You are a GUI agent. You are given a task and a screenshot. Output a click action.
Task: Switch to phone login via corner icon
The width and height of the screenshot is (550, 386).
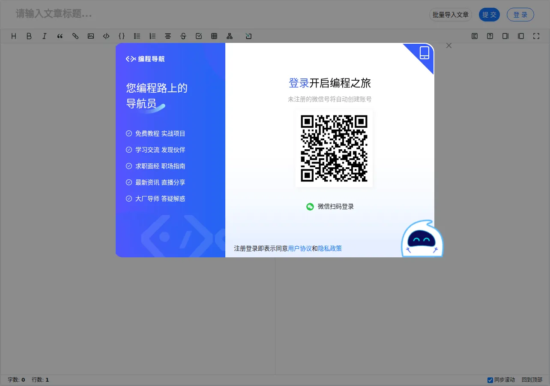tap(424, 53)
